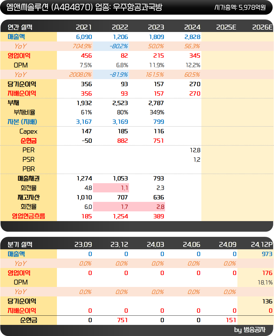
Task: Select the revenue YoY value -80.2%
Action: coord(119,46)
